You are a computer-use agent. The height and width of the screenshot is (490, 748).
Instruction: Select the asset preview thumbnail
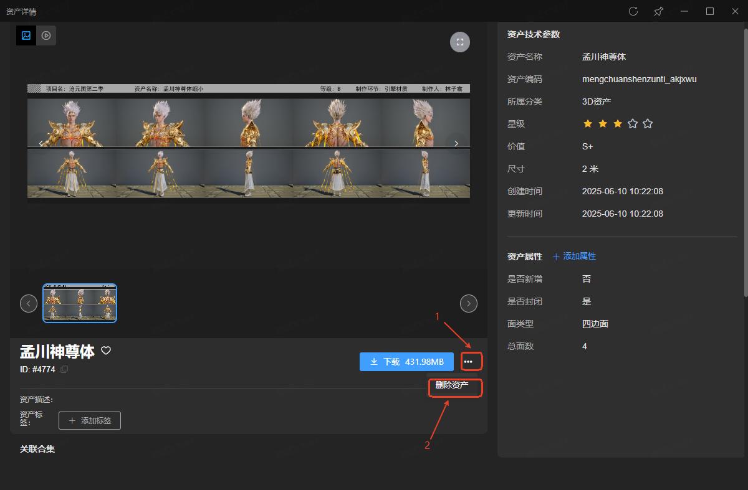tap(80, 303)
